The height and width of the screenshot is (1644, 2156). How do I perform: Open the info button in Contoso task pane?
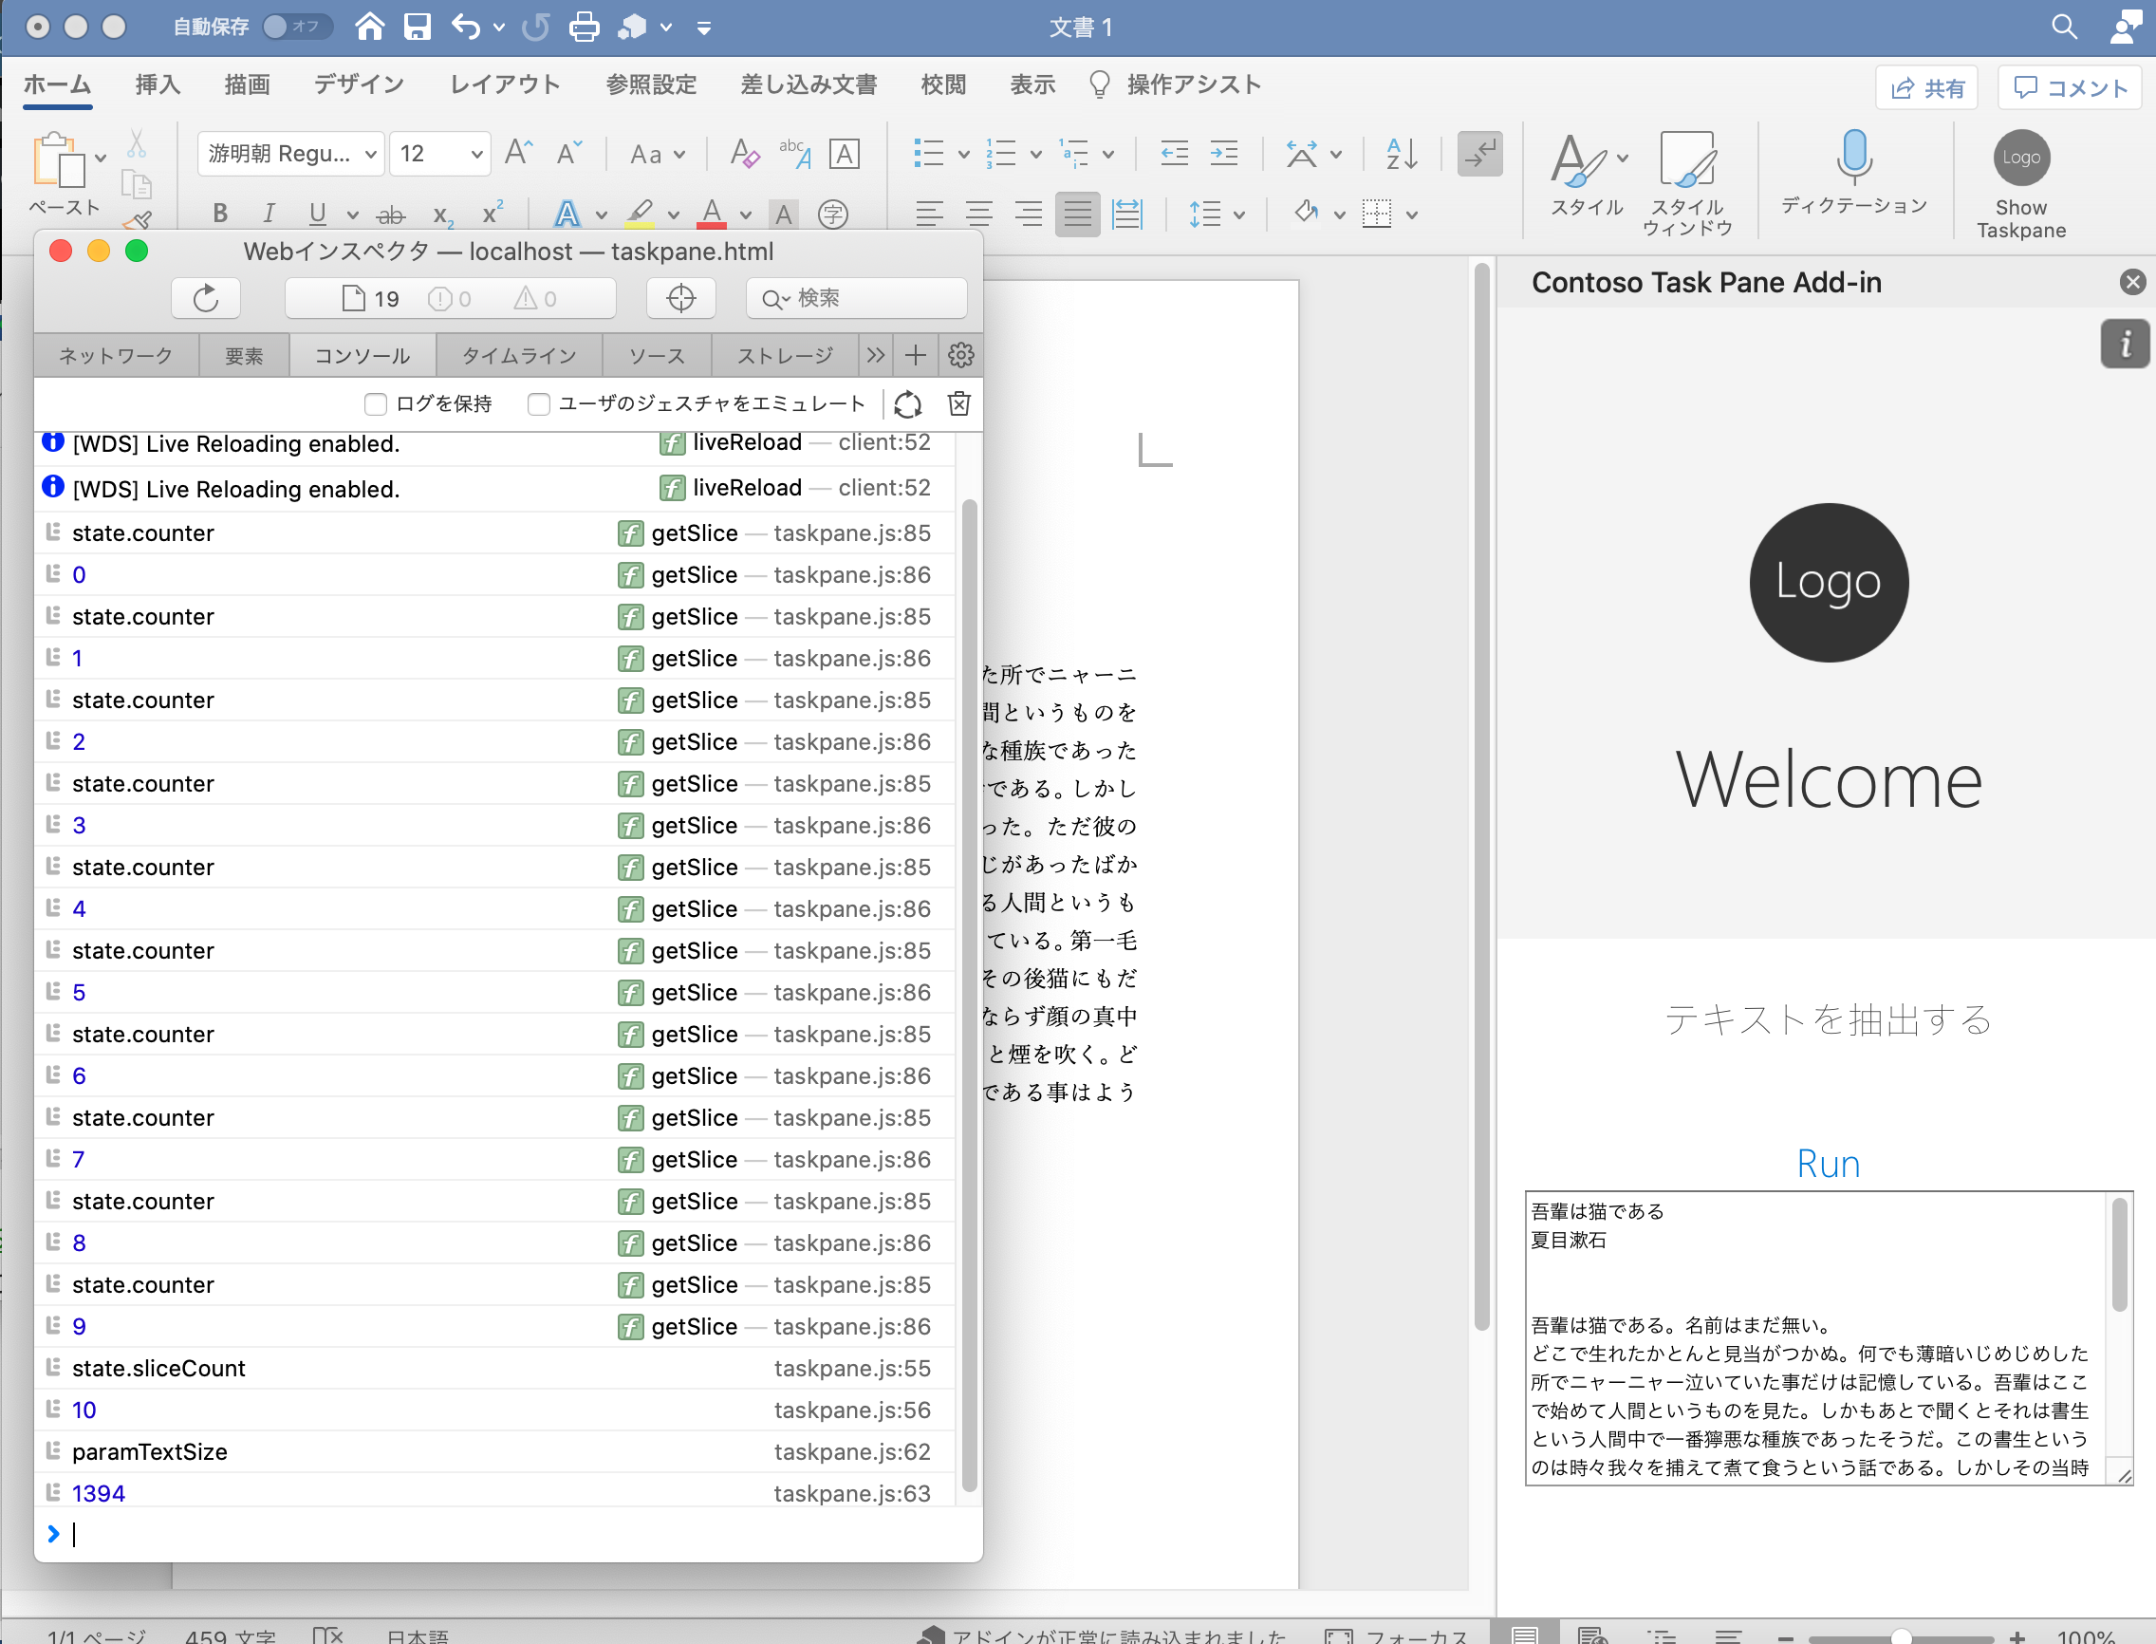pos(2125,345)
